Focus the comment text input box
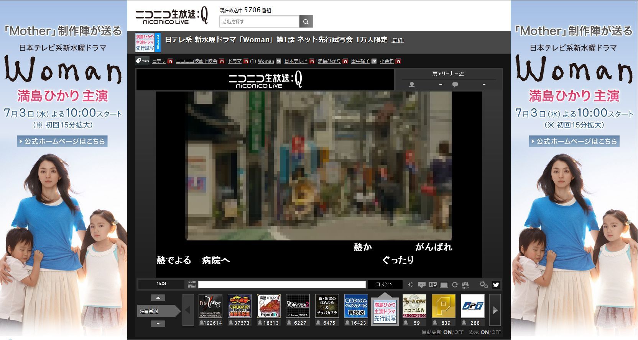638x340 pixels. coord(282,284)
